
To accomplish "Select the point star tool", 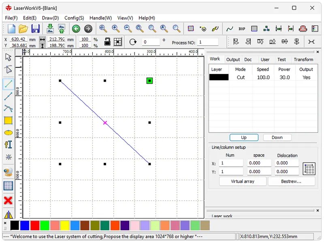I will pyautogui.click(x=9, y=157).
